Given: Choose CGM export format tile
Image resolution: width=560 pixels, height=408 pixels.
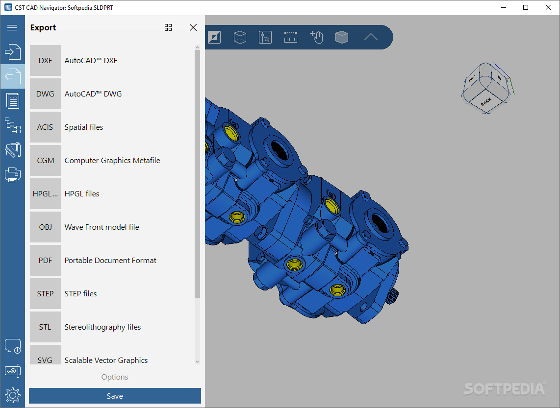Looking at the screenshot, I should tap(45, 161).
